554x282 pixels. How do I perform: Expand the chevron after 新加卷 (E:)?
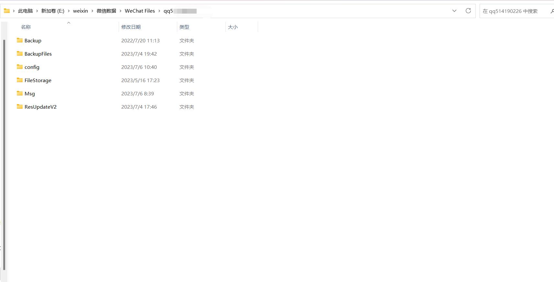tap(69, 11)
